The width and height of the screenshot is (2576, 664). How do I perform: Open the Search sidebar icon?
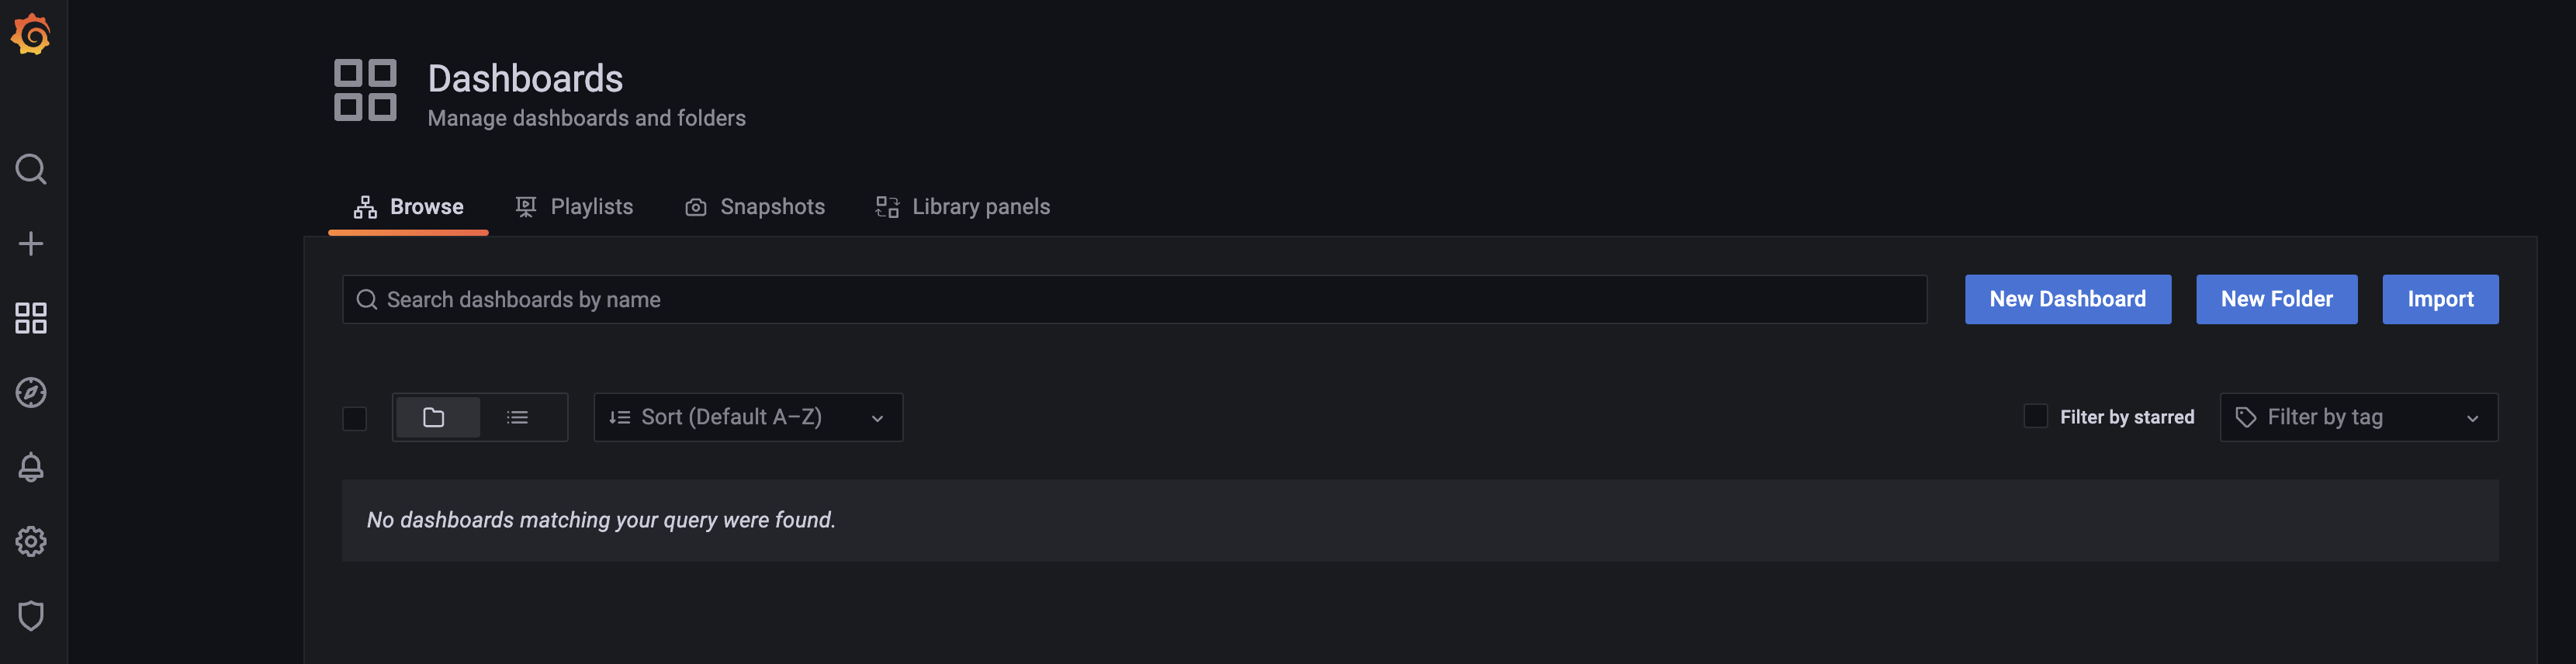[x=31, y=169]
